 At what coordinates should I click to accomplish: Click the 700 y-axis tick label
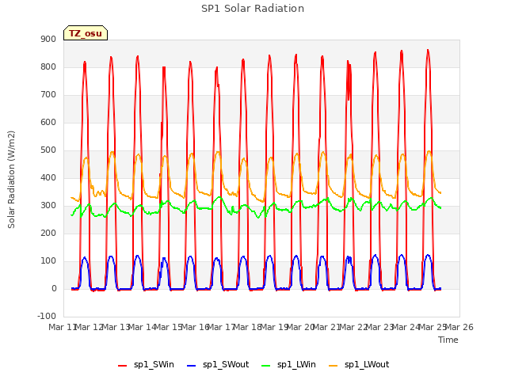point(48,95)
